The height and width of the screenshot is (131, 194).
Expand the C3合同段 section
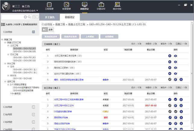pyautogui.click(x=33, y=115)
